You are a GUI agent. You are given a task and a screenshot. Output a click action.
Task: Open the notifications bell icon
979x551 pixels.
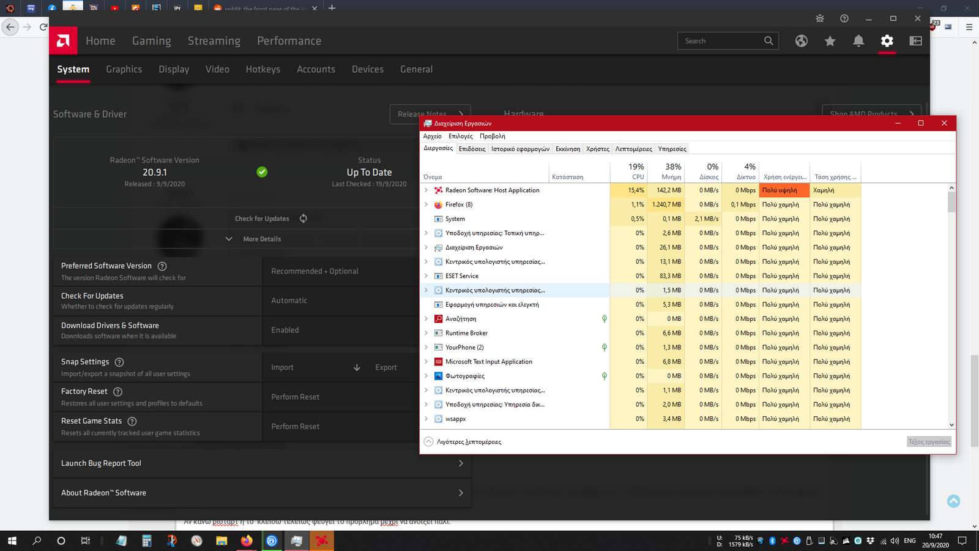858,41
